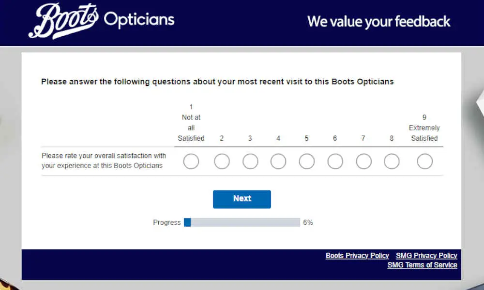
Task: Choose satisfaction rating 5
Action: pyautogui.click(x=307, y=161)
